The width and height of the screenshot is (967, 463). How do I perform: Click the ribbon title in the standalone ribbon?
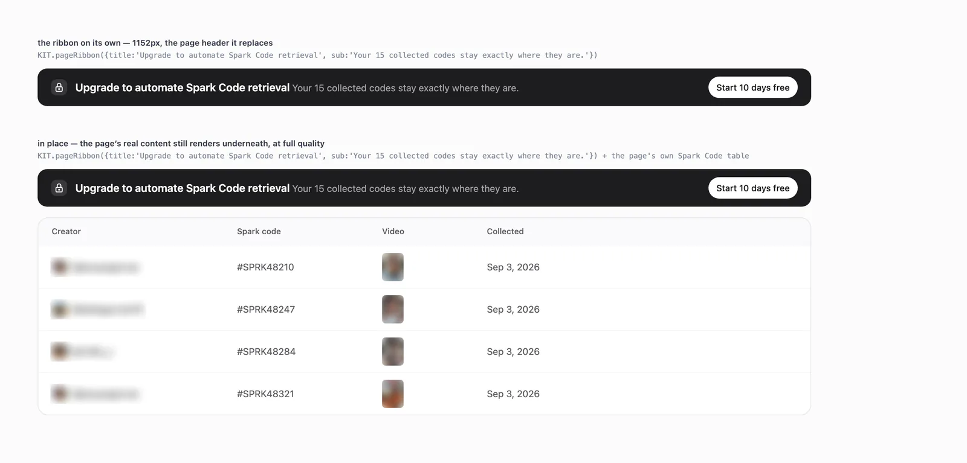click(183, 88)
